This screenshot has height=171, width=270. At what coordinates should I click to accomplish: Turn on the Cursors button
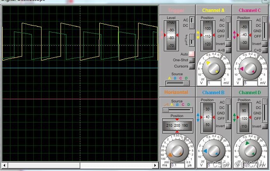point(192,66)
